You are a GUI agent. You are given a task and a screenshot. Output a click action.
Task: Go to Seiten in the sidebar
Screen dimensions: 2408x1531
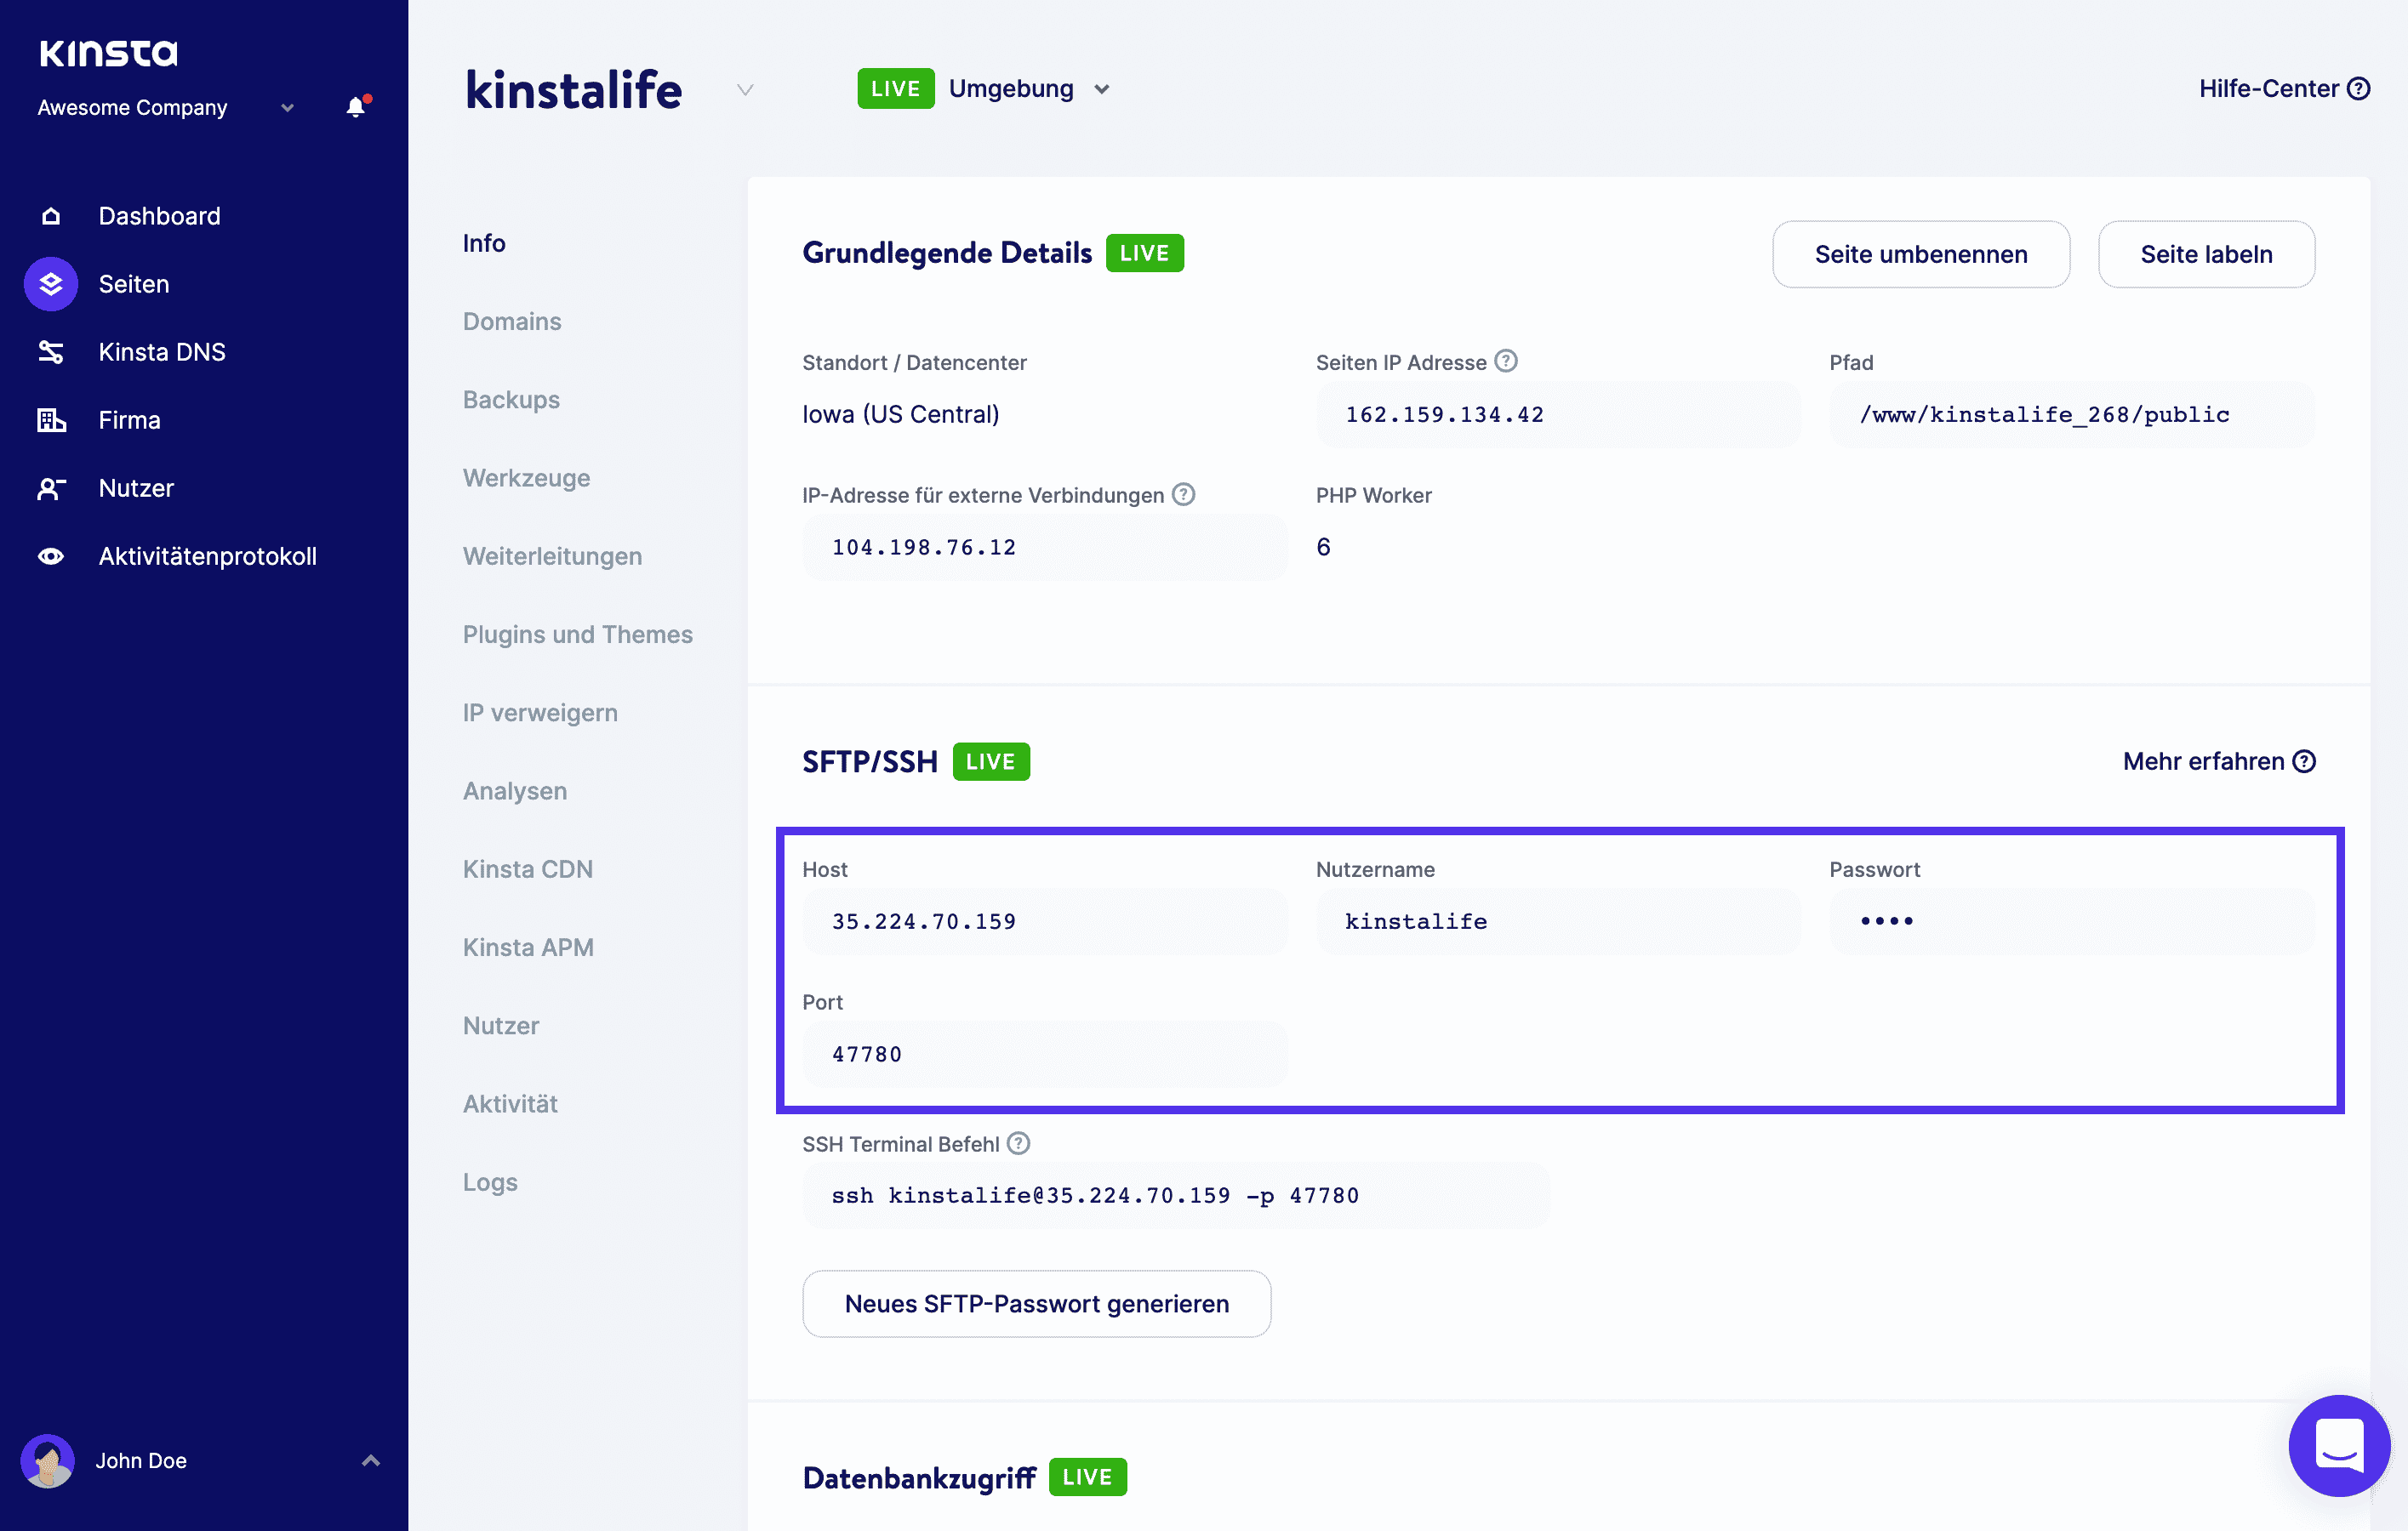click(134, 284)
